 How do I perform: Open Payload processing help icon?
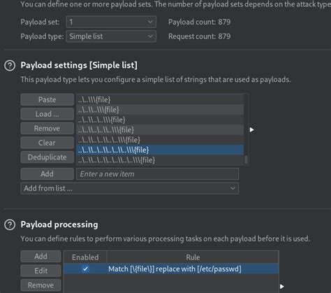point(10,224)
